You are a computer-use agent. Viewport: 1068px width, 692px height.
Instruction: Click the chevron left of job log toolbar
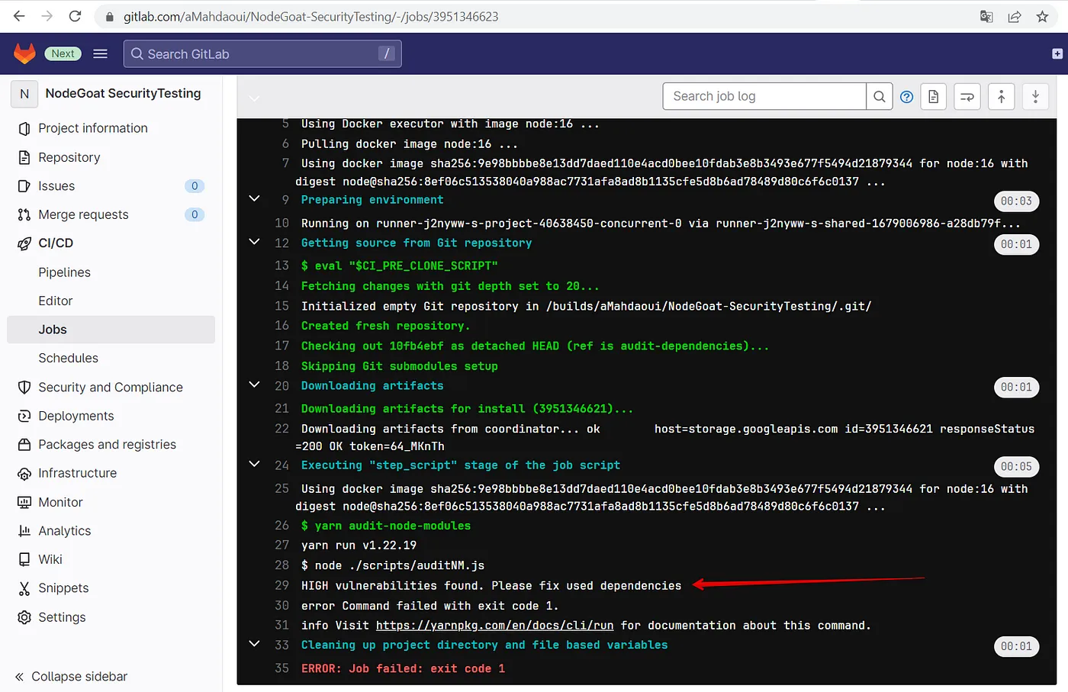tap(255, 98)
